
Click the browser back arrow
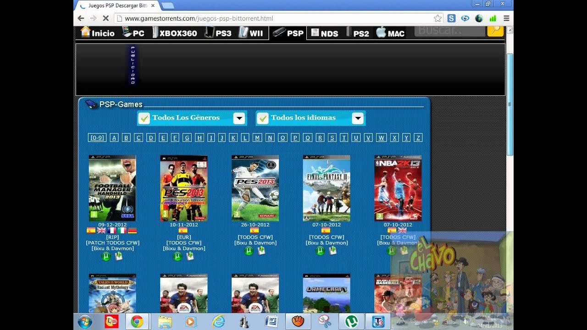coord(81,18)
